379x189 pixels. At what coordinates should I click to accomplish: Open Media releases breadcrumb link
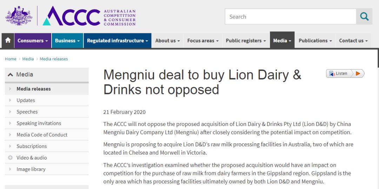tap(54, 59)
